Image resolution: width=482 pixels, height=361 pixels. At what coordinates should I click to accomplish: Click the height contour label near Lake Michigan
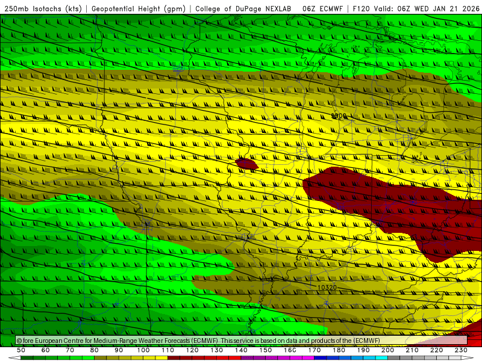coord(339,116)
